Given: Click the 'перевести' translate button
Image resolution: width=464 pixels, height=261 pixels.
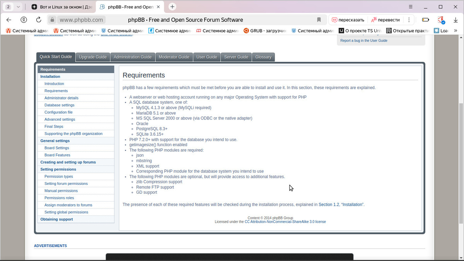Looking at the screenshot, I should click(x=385, y=20).
